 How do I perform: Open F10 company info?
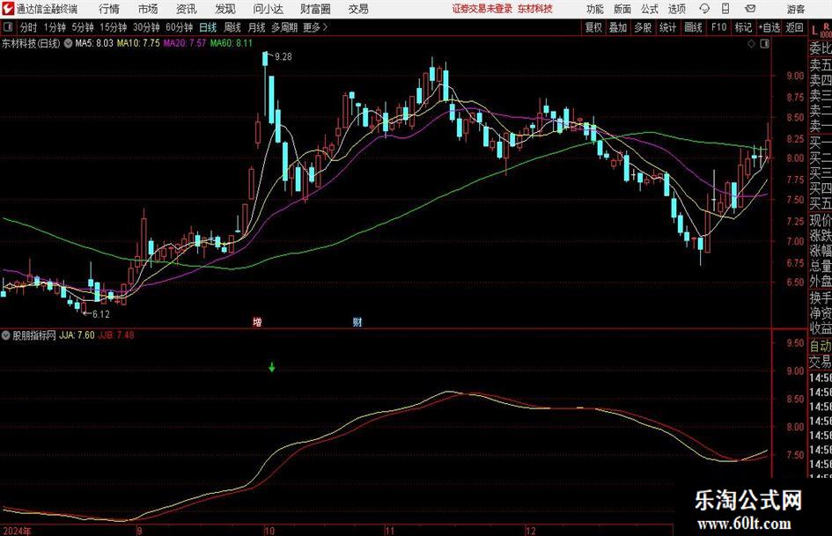(719, 27)
